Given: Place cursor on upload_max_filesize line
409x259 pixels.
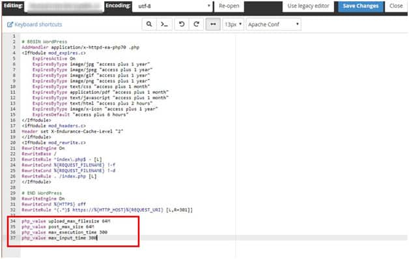Looking at the screenshot, I should pos(66,221).
